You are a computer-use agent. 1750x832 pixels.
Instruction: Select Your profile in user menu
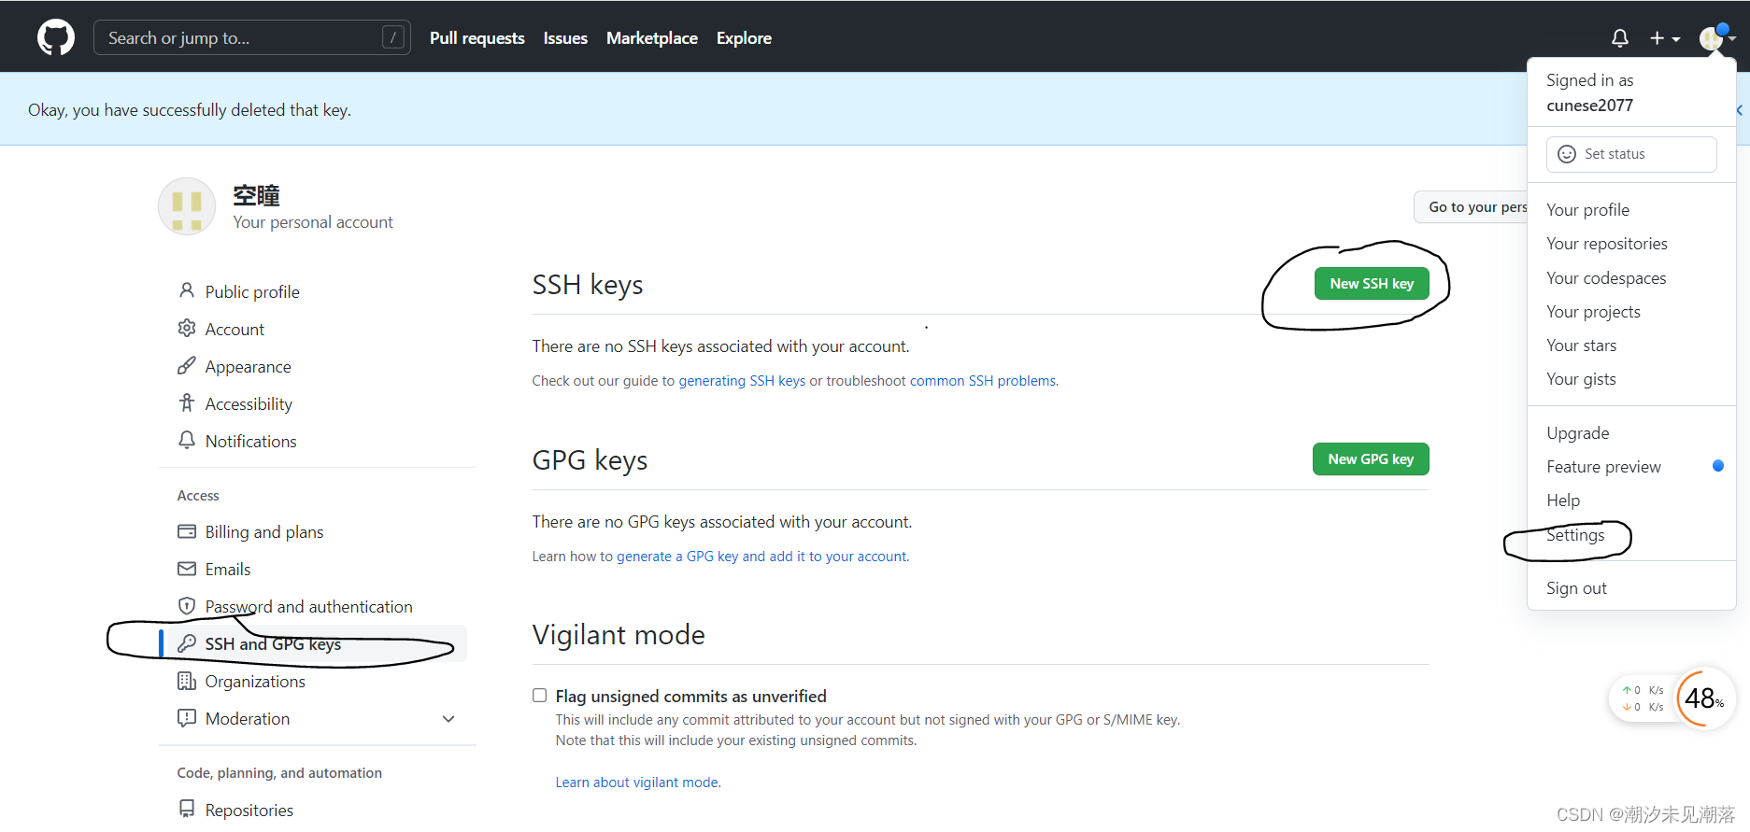tap(1587, 210)
